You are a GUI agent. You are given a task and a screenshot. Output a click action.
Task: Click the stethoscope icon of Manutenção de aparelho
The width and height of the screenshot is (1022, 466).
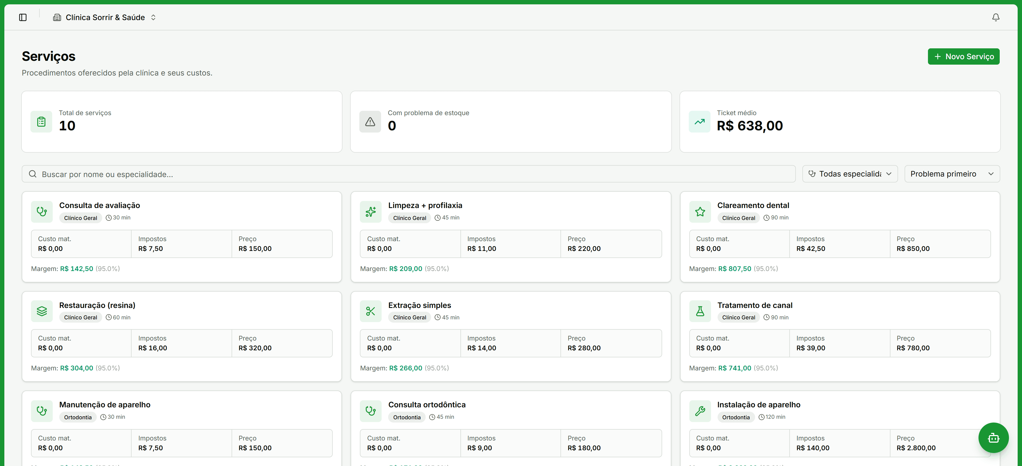tap(42, 411)
